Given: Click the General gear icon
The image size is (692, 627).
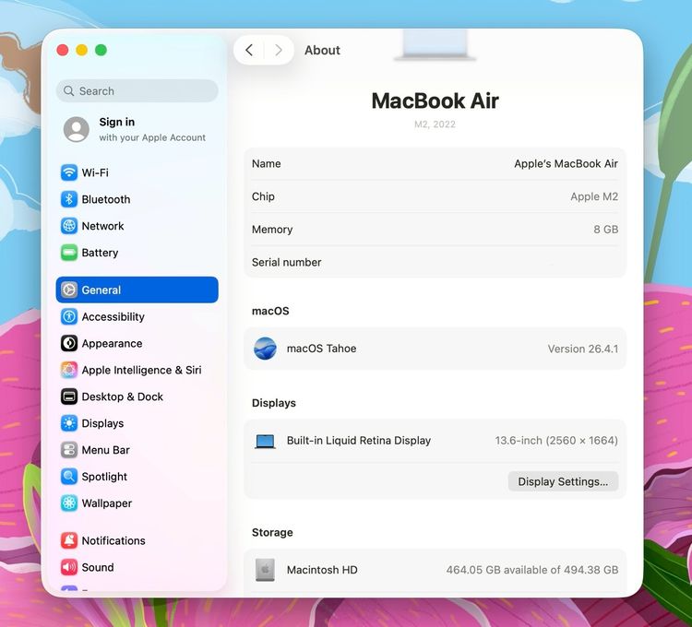Looking at the screenshot, I should click(69, 290).
